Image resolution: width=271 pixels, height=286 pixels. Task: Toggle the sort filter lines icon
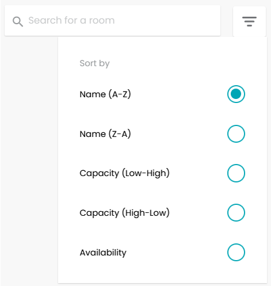click(249, 21)
